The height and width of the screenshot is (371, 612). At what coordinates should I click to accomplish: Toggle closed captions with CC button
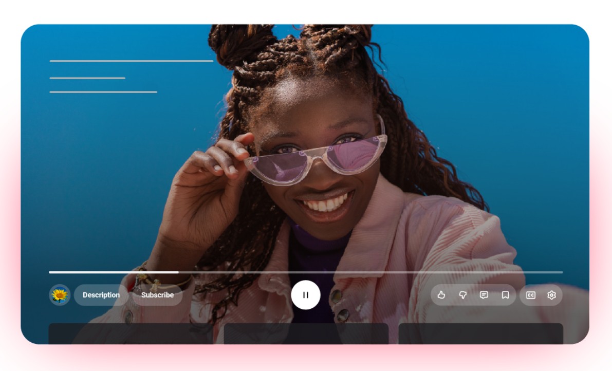click(x=530, y=295)
